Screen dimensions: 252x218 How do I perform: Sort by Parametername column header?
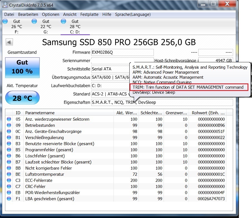pyautogui.click(x=68, y=113)
